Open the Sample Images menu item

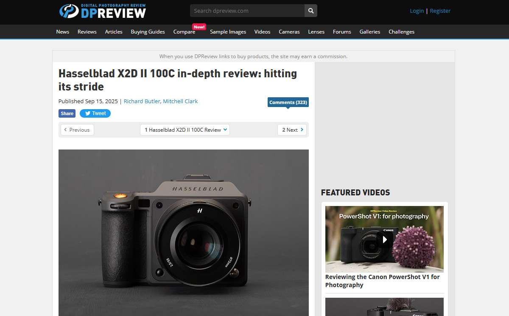[228, 32]
